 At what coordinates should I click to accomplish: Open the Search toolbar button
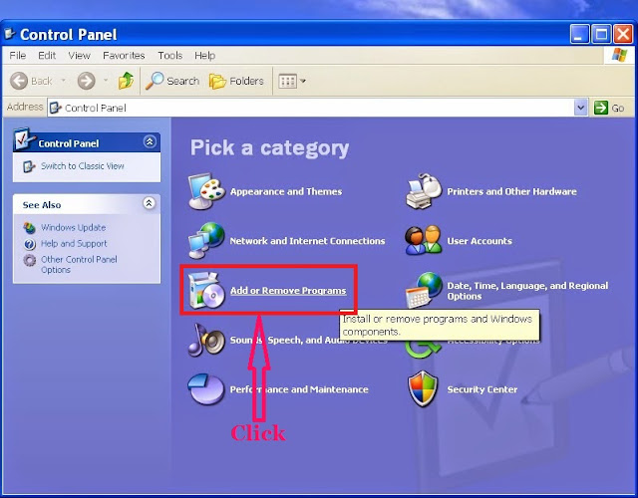[x=172, y=81]
